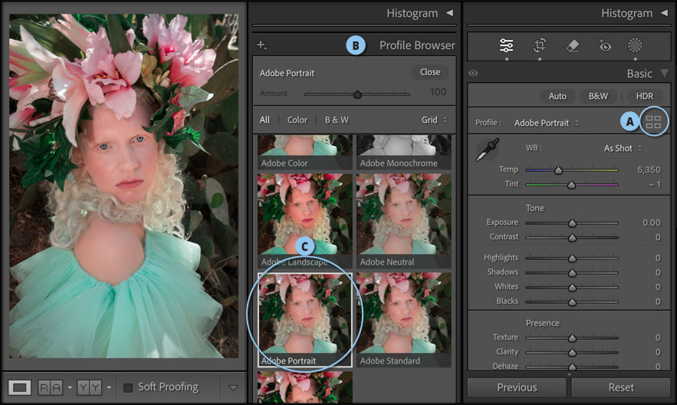Open the As Shot white balance dropdown
Image resolution: width=677 pixels, height=405 pixels.
[x=623, y=148]
